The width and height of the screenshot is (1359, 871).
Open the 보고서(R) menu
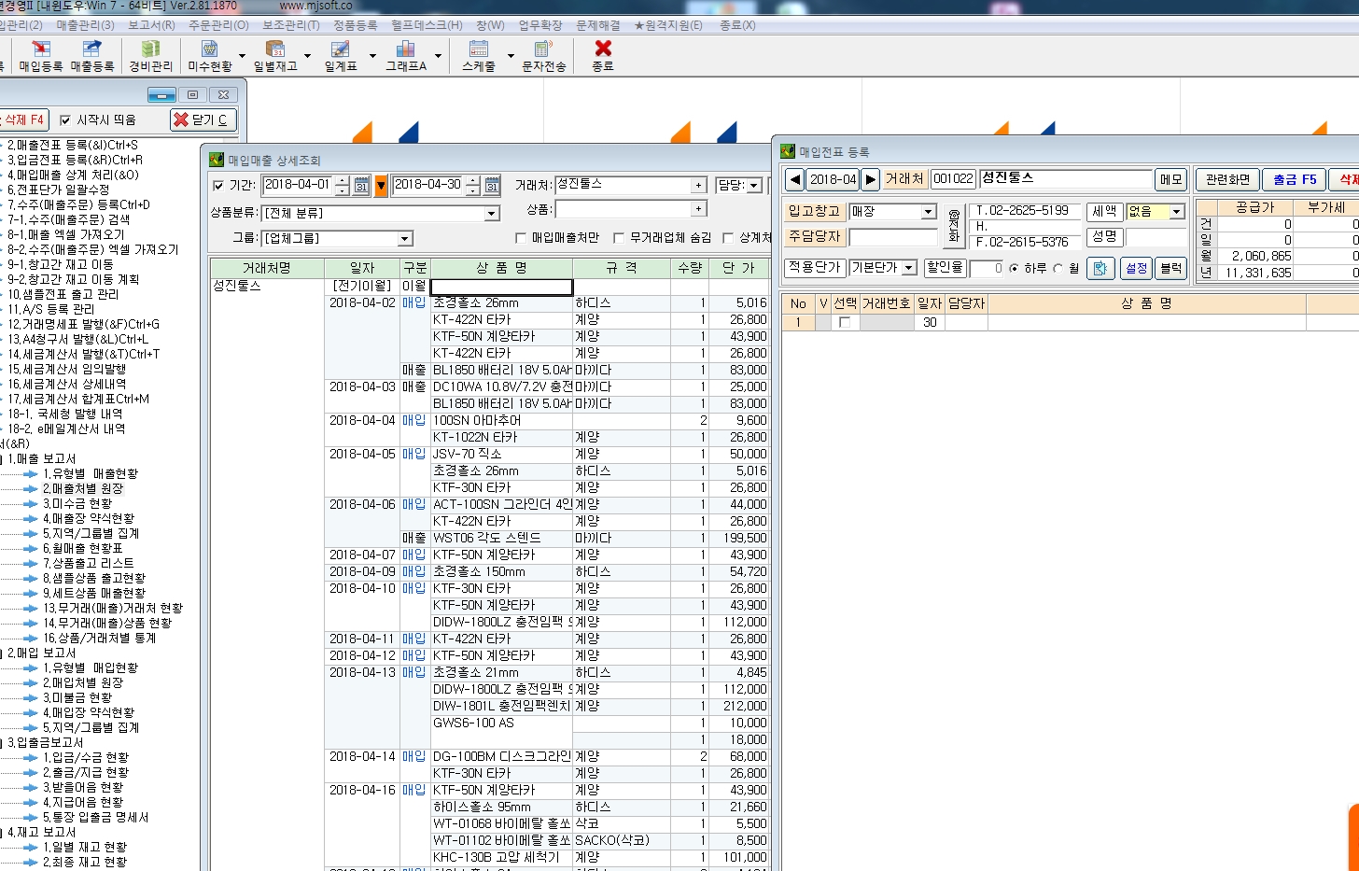pyautogui.click(x=151, y=25)
